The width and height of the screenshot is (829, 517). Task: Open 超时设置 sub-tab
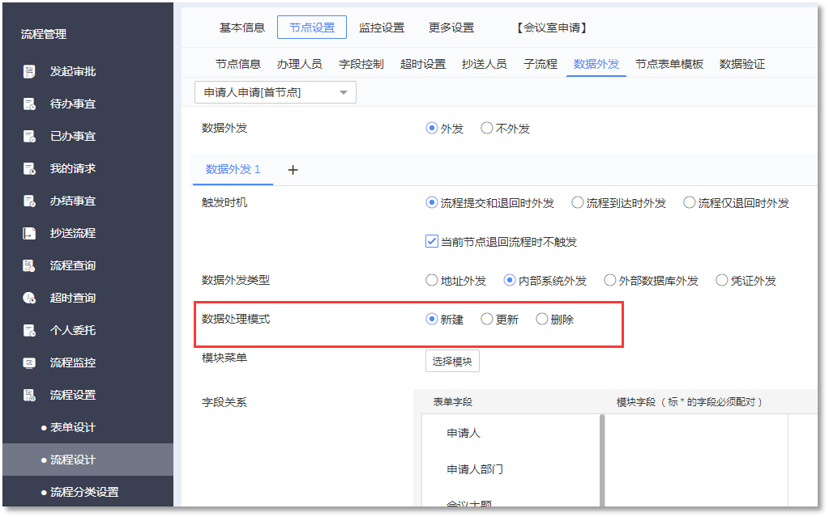coord(423,64)
